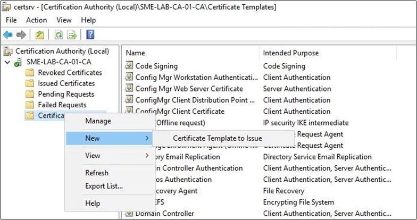Click the File Recovery purpose text
The width and height of the screenshot is (417, 220).
point(283,191)
